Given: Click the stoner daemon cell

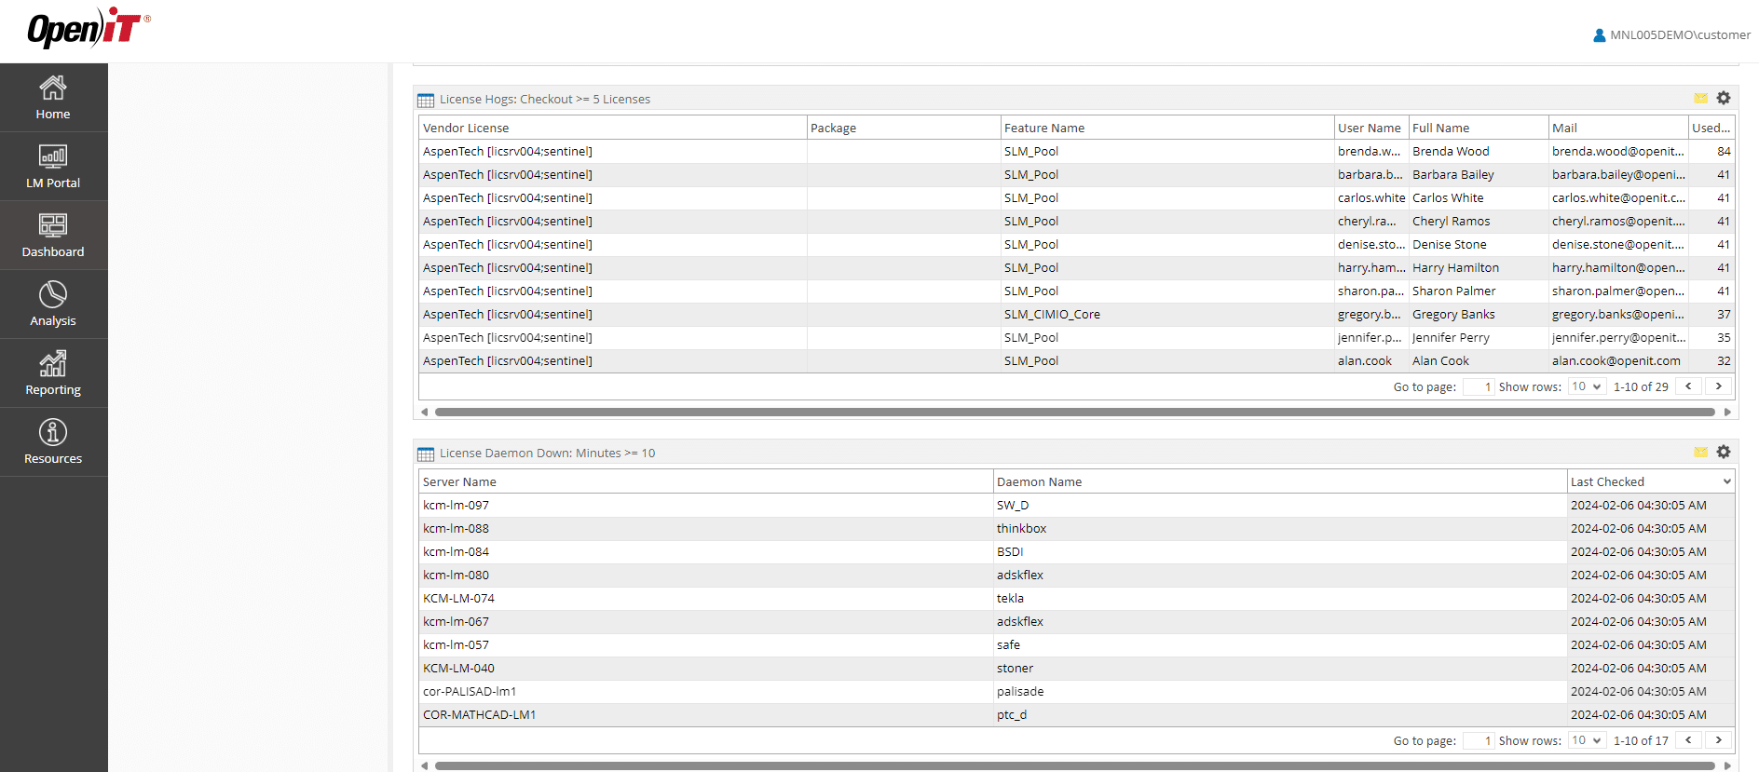Looking at the screenshot, I should (1280, 668).
